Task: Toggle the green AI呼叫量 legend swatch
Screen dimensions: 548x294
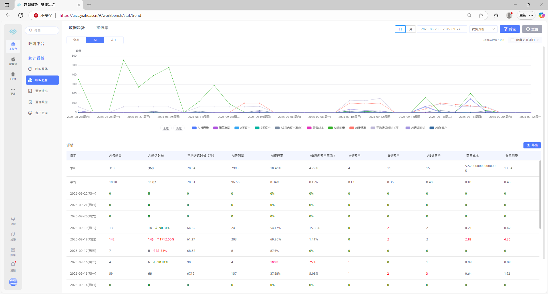Action: coord(331,128)
